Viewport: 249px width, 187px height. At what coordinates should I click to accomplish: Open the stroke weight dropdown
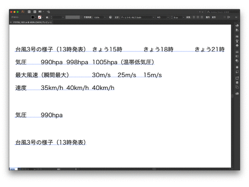(x=63, y=17)
